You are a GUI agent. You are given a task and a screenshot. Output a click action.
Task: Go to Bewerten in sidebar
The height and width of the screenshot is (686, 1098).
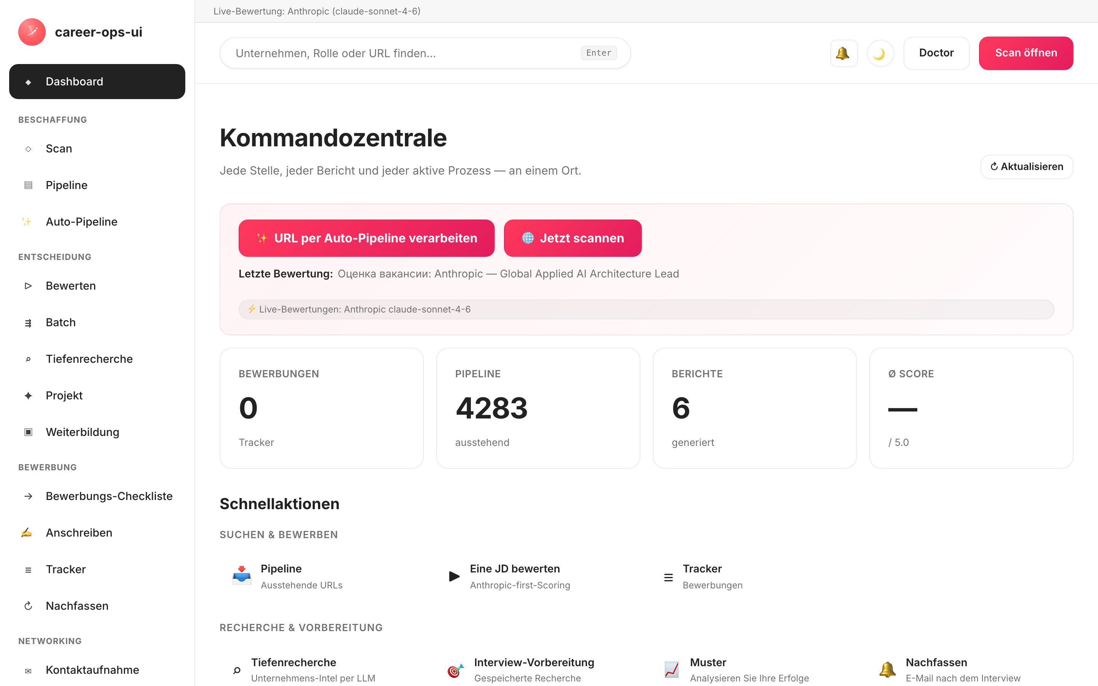click(97, 286)
